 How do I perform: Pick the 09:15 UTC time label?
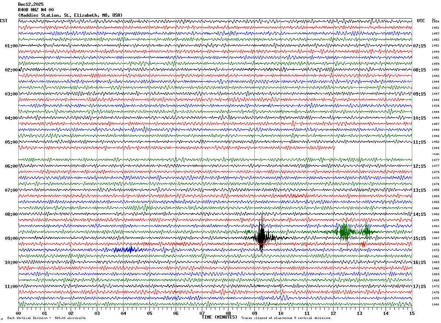[419, 94]
